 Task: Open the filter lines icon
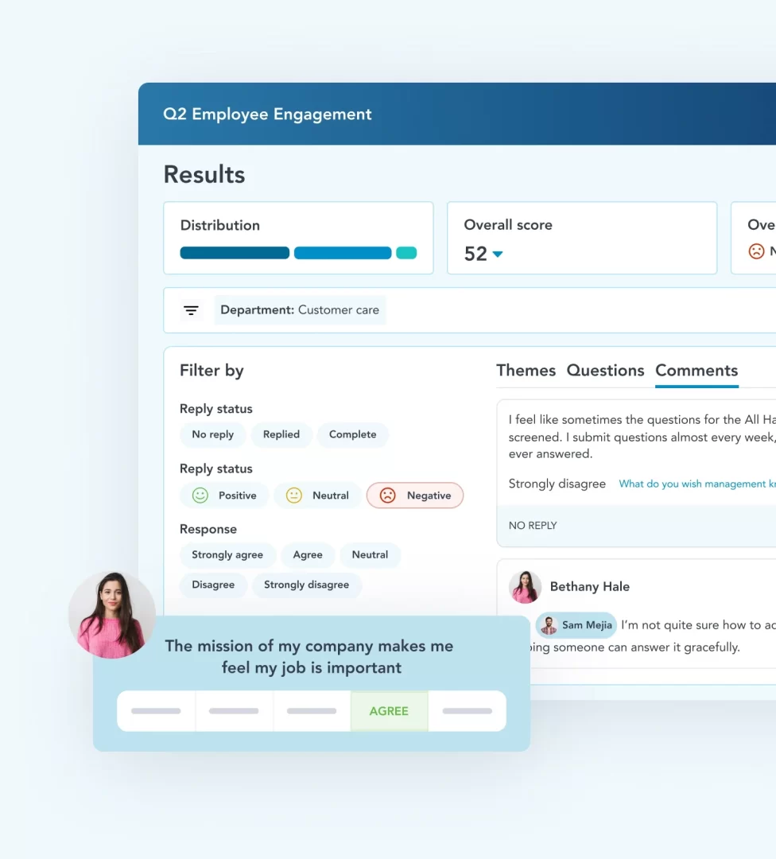click(191, 310)
